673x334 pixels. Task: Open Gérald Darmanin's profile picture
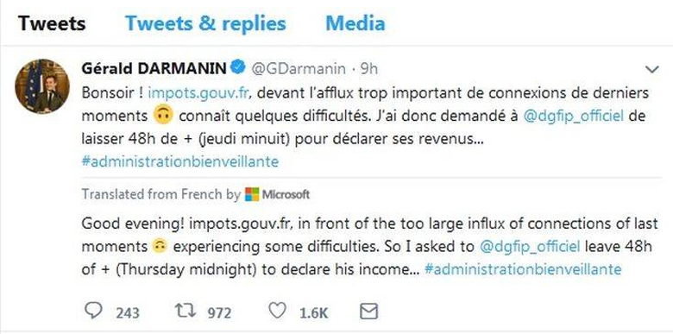(42, 86)
